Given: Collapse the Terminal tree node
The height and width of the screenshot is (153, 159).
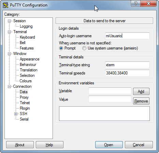Looking at the screenshot, I should (9, 32).
